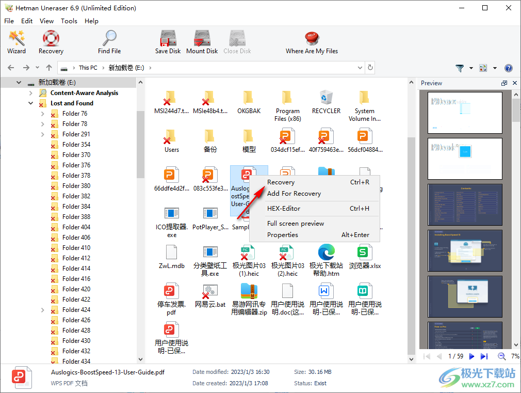
Task: Expand the Content-Aware Analysis tree node
Action: (x=31, y=93)
